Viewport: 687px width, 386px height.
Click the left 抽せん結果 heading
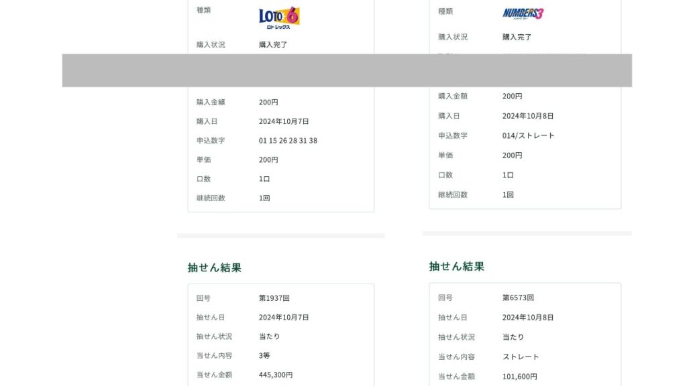coord(214,268)
